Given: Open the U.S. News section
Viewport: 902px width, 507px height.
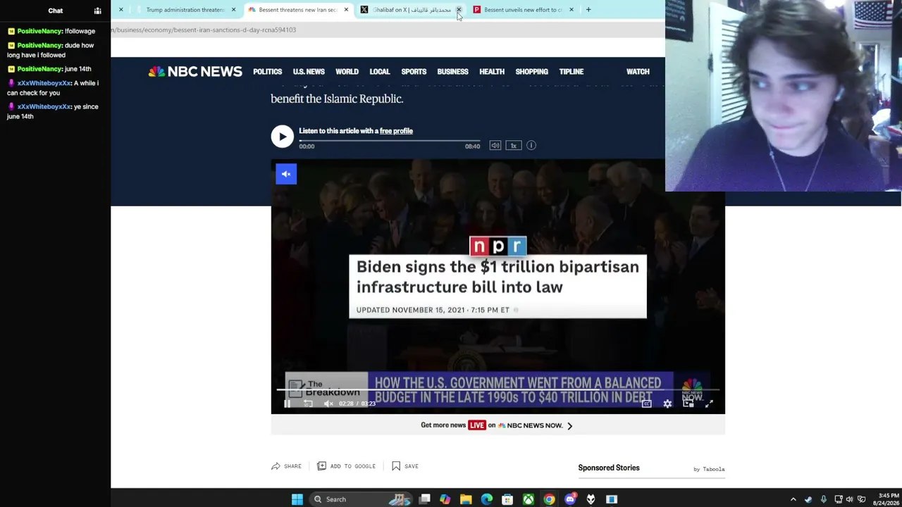Looking at the screenshot, I should 309,72.
